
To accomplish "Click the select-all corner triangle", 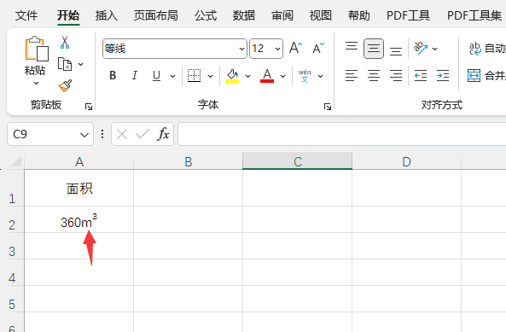I will click(x=16, y=161).
